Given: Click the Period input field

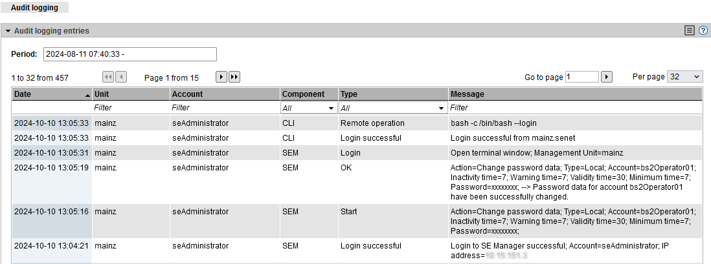Looking at the screenshot, I should click(x=130, y=54).
